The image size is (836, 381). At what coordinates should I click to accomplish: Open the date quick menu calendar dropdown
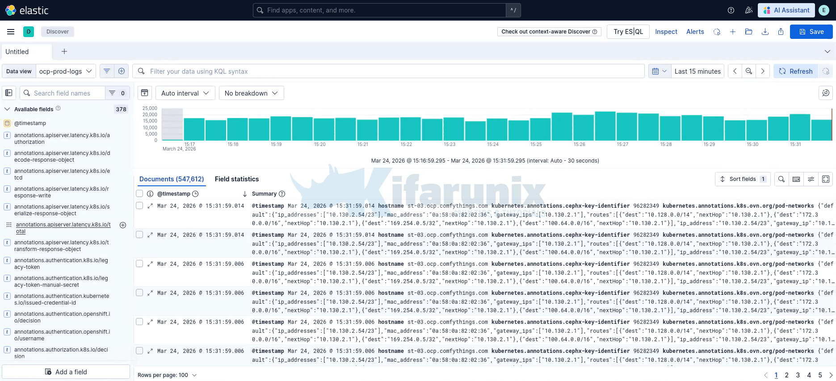click(x=660, y=71)
